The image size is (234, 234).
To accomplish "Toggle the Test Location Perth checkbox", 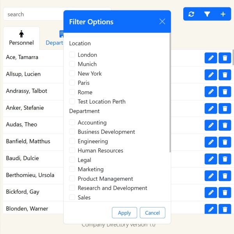I will [72, 102].
